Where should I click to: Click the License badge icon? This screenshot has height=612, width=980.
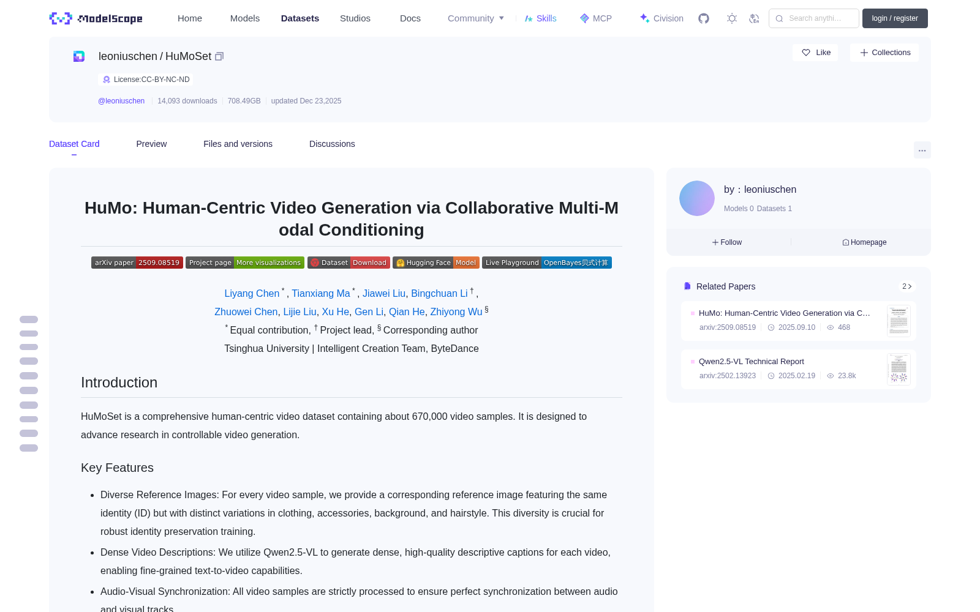click(107, 80)
